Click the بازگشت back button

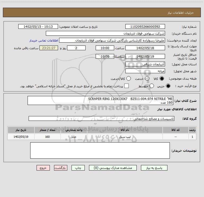pyautogui.click(x=61, y=168)
